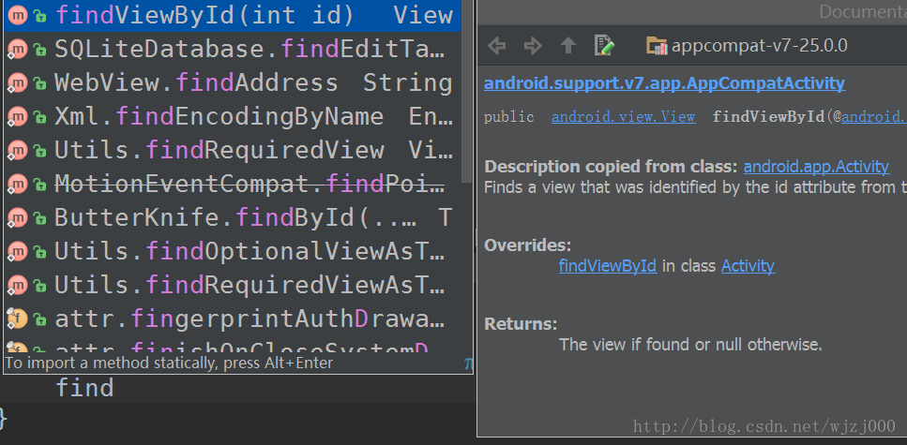907x445 pixels.
Task: Open Activity link under Overrides
Action: 748,266
